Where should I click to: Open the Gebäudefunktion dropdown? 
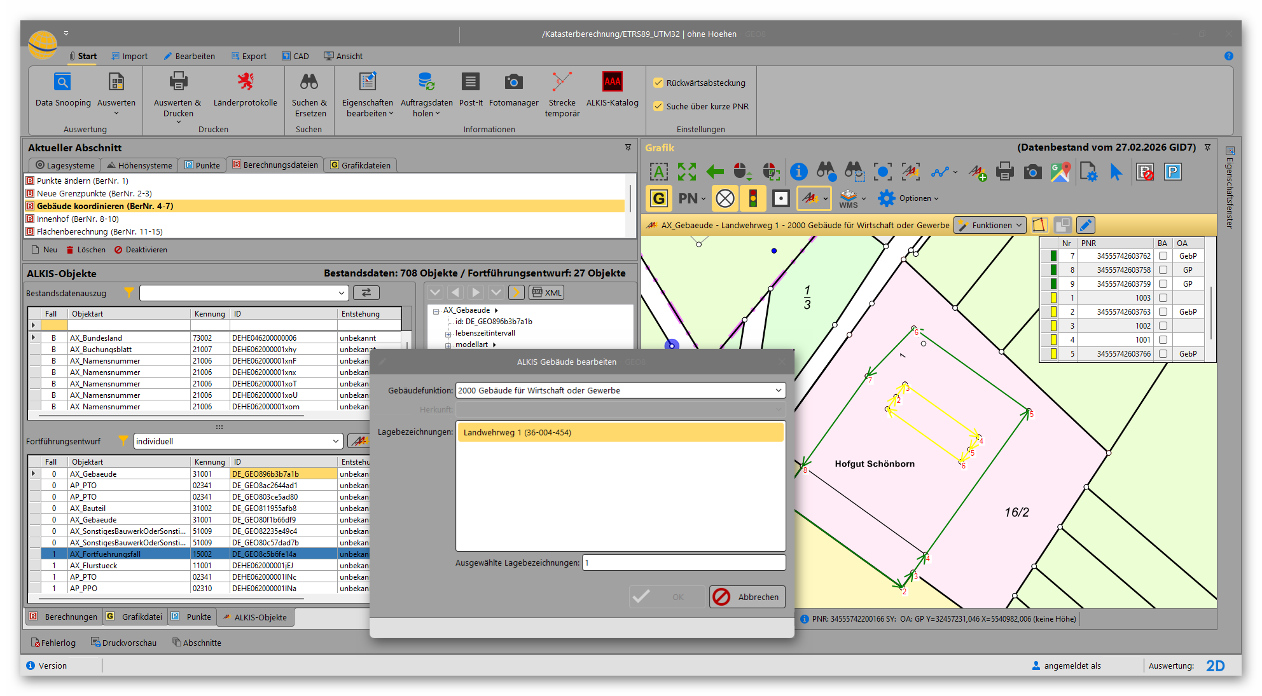coord(778,390)
